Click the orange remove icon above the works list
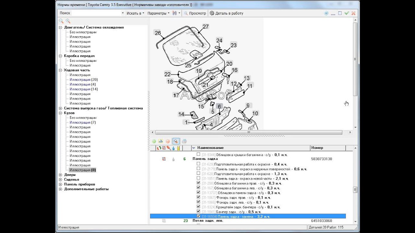This screenshot has height=233, width=415. click(x=168, y=141)
